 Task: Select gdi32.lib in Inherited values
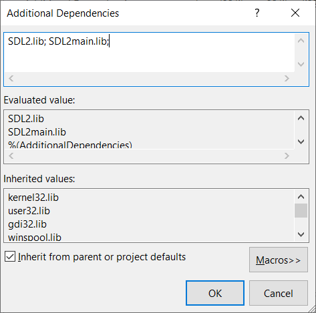point(27,224)
